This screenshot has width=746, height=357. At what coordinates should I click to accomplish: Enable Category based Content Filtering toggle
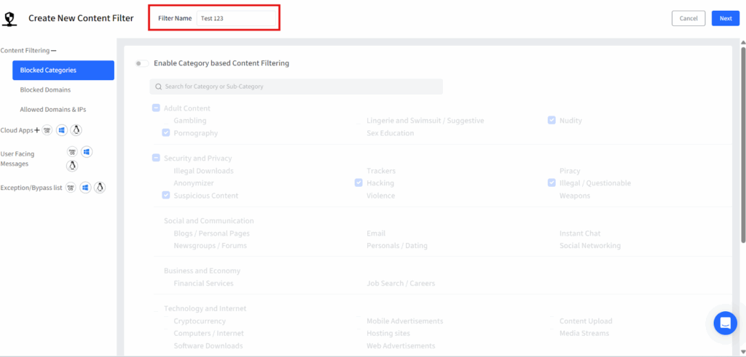[142, 64]
